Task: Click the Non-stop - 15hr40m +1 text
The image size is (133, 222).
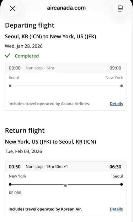Action: pyautogui.click(x=47, y=167)
